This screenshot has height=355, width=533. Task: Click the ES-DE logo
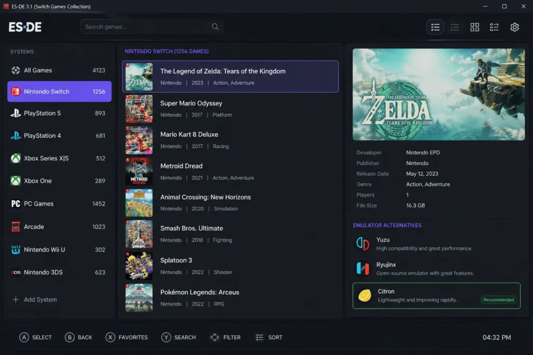tap(25, 27)
